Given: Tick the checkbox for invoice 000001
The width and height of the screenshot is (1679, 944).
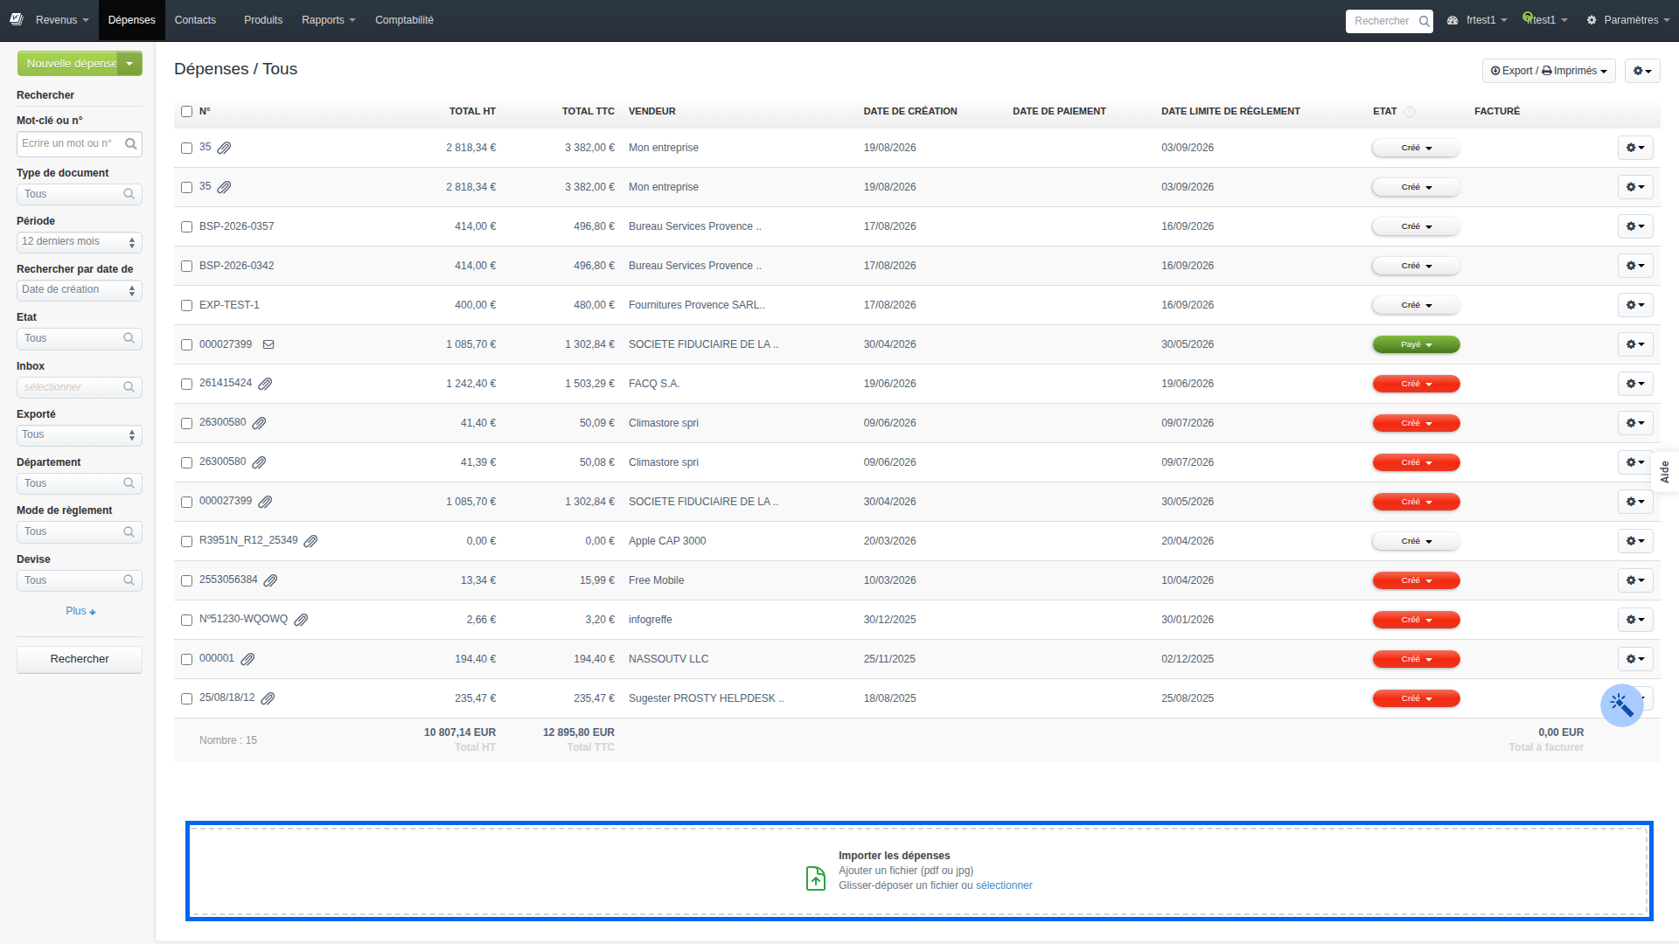Looking at the screenshot, I should tap(186, 659).
